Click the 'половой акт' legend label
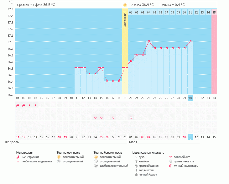The image size is (229, 184). [182, 157]
